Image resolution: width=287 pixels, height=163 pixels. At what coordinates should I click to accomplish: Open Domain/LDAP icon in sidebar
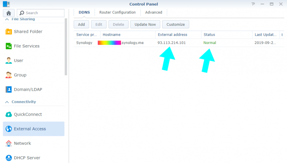9,90
